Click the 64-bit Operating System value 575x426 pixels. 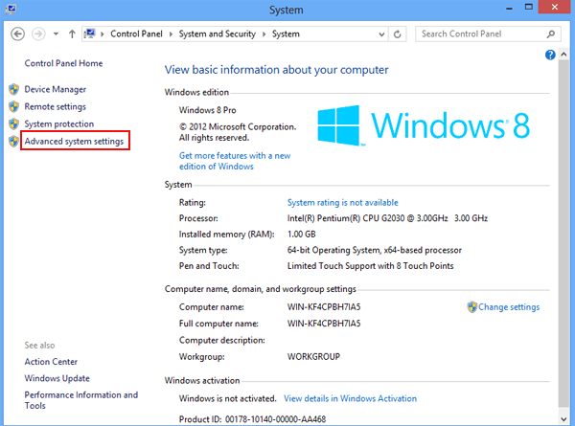pos(374,250)
